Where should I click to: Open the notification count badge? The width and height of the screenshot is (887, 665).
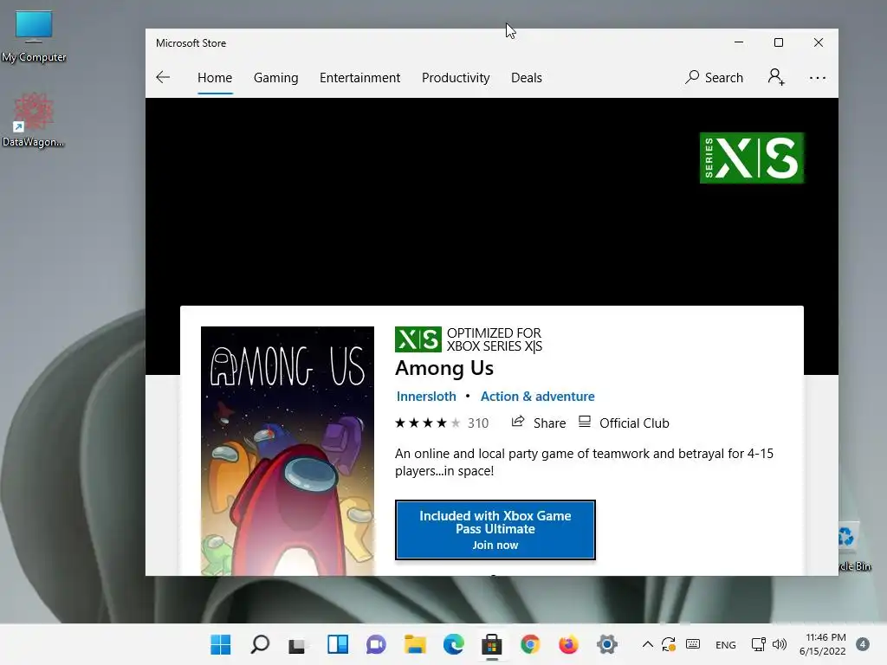tap(863, 644)
